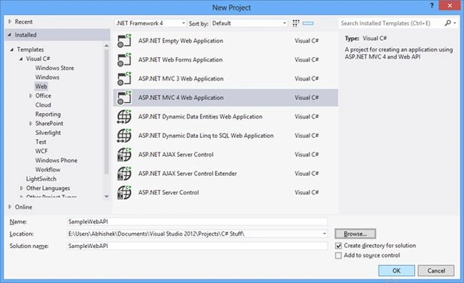The height and width of the screenshot is (283, 464).
Task: Select the WCF category
Action: click(41, 151)
